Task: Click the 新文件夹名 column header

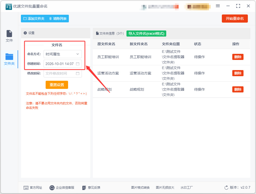Action: pyautogui.click(x=139, y=44)
